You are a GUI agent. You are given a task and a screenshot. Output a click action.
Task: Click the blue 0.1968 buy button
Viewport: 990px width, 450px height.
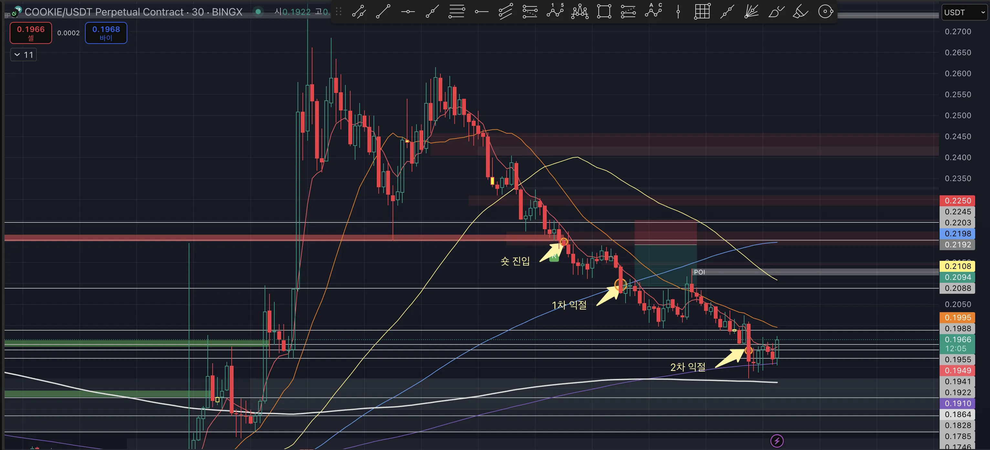click(106, 33)
